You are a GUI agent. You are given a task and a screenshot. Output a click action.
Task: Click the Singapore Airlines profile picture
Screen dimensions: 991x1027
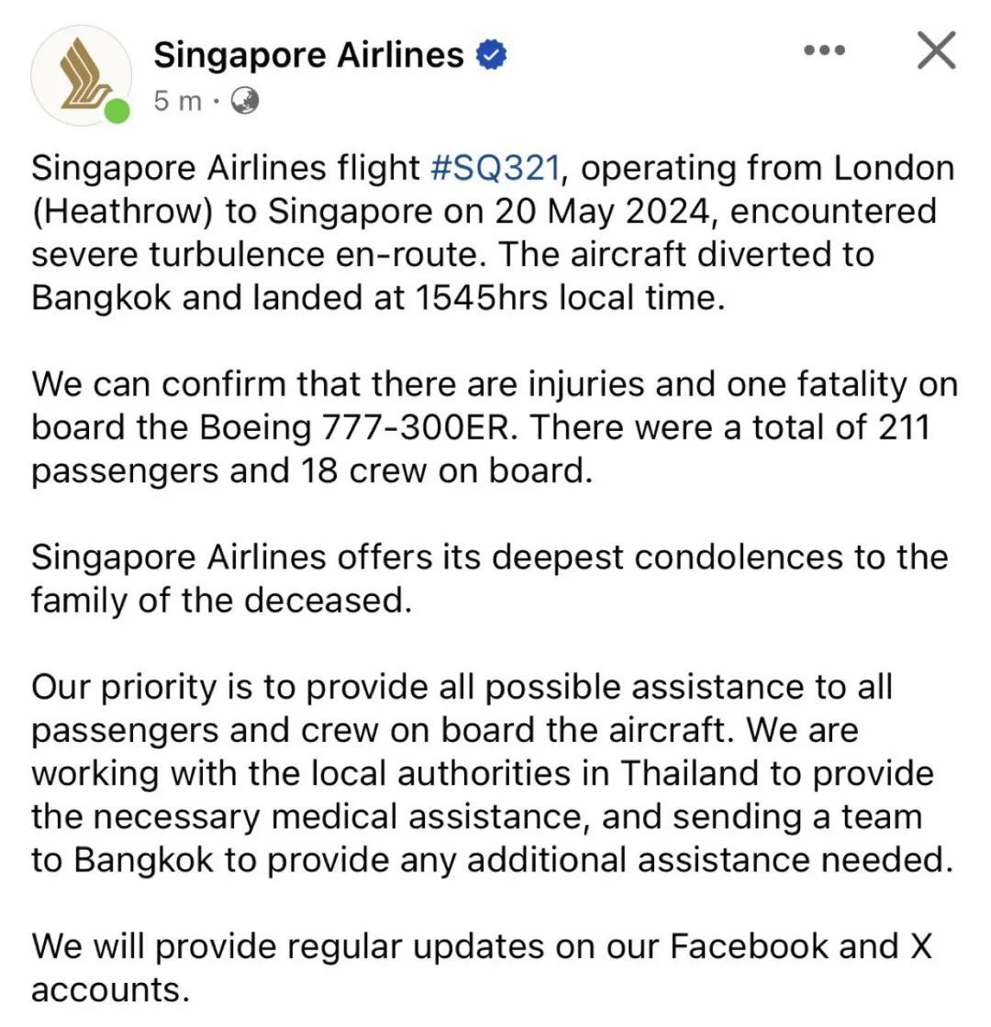click(x=81, y=73)
